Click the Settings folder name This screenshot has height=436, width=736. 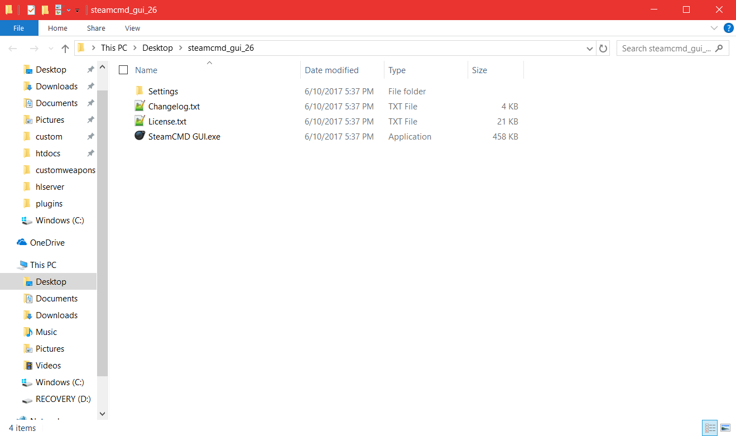(163, 92)
